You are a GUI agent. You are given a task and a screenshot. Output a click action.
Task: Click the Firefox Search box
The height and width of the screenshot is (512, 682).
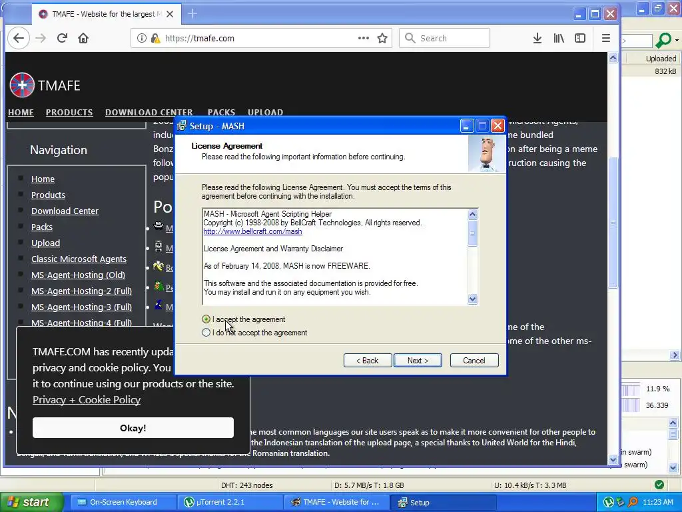tap(444, 38)
